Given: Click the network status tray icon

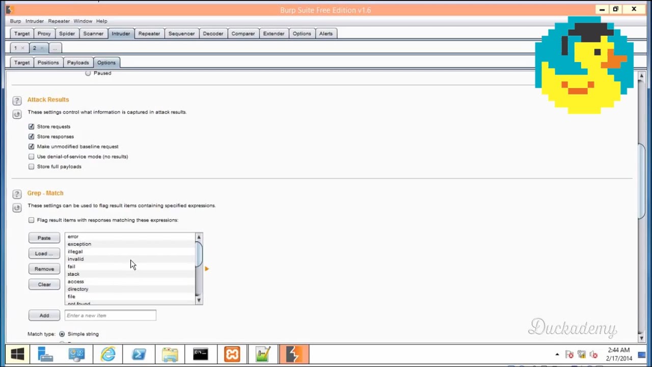Looking at the screenshot, I should tap(581, 355).
